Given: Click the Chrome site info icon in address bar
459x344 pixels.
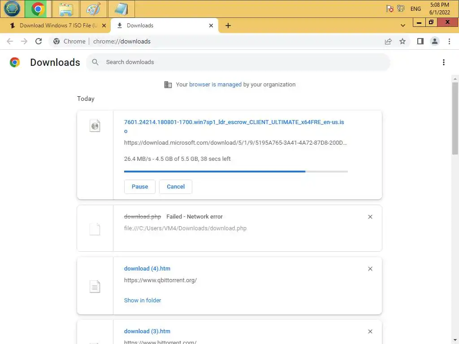Looking at the screenshot, I should pos(56,41).
